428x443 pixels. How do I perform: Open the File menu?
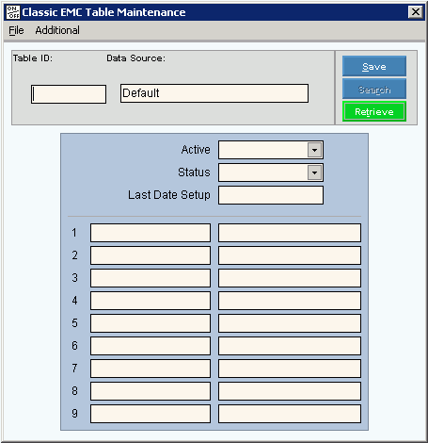[16, 30]
